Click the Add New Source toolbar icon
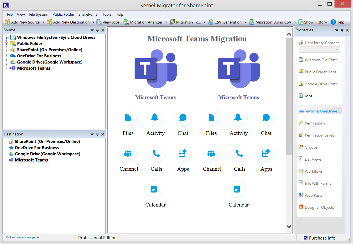Image resolution: width=353 pixels, height=244 pixels. coord(8,22)
